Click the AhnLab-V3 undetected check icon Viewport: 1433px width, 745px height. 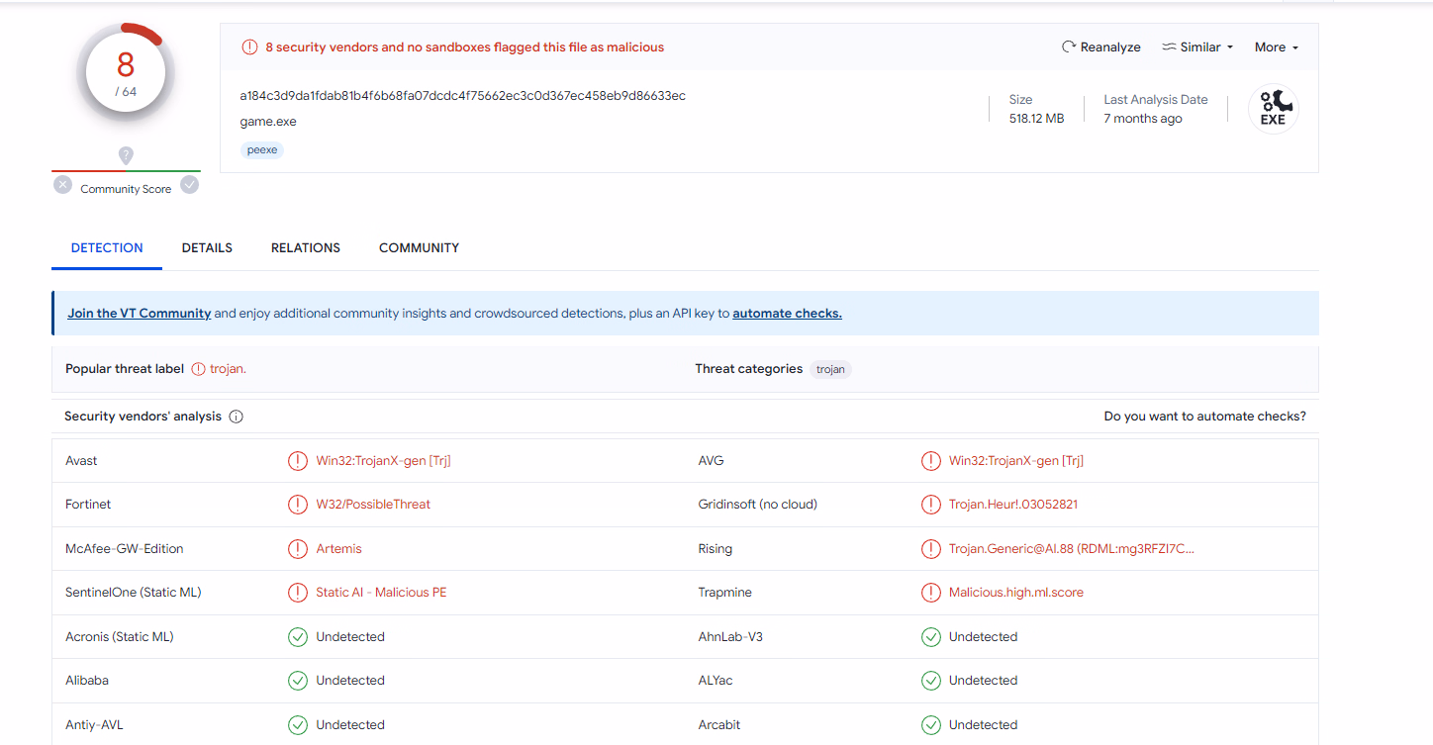click(x=930, y=637)
